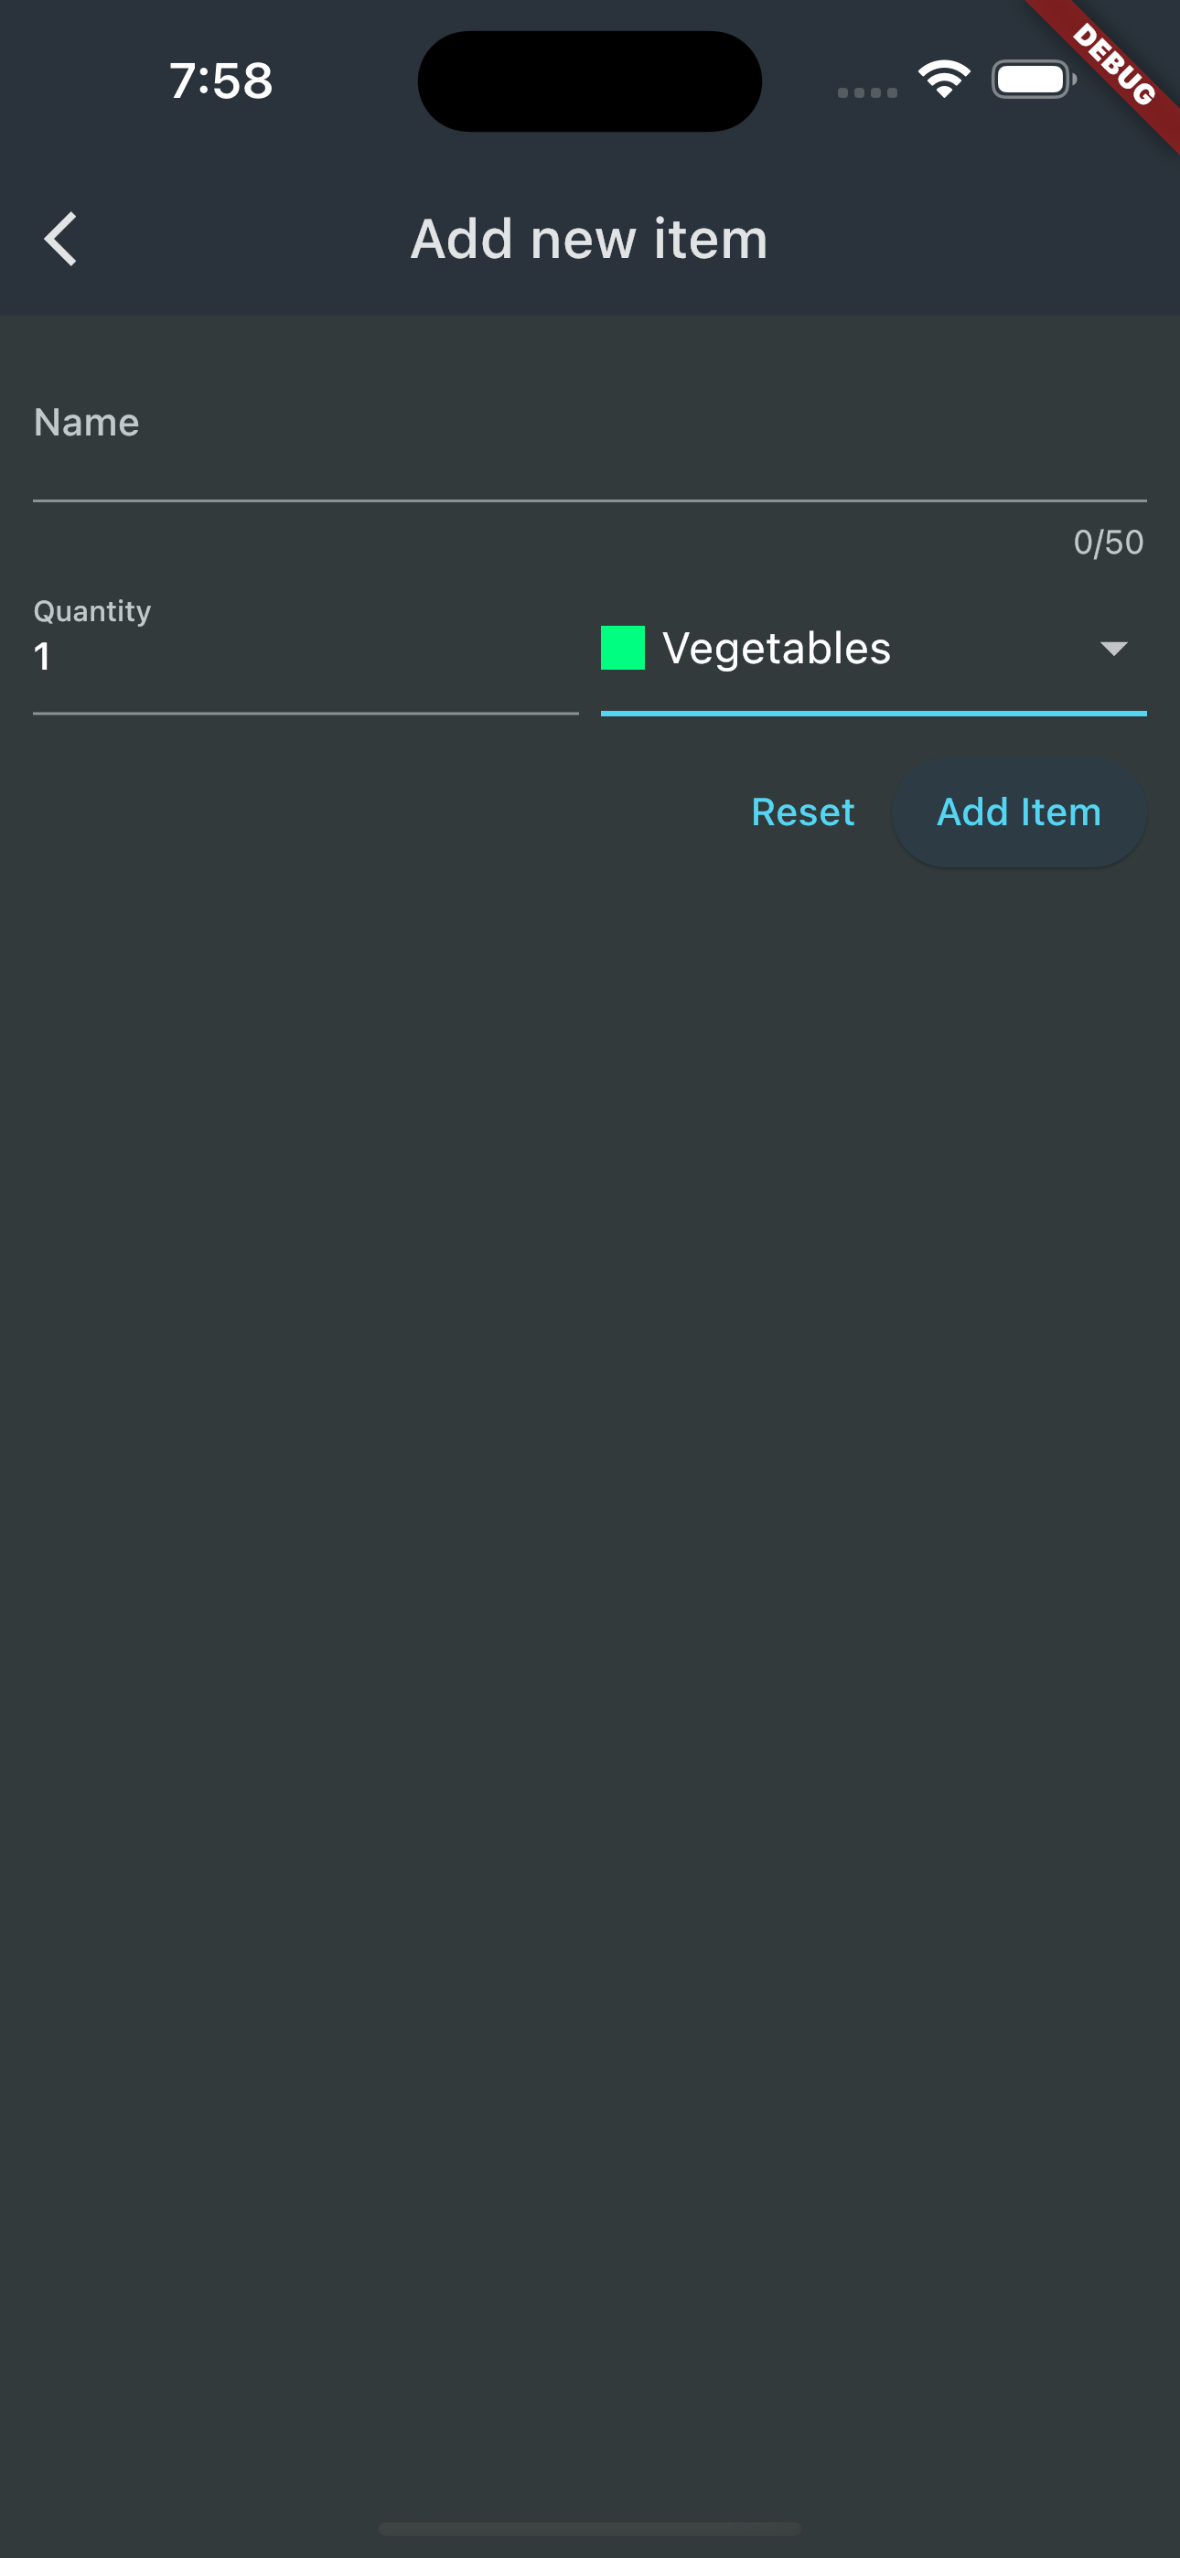Tap the Wi-Fi status icon
The width and height of the screenshot is (1180, 2558).
click(x=944, y=79)
